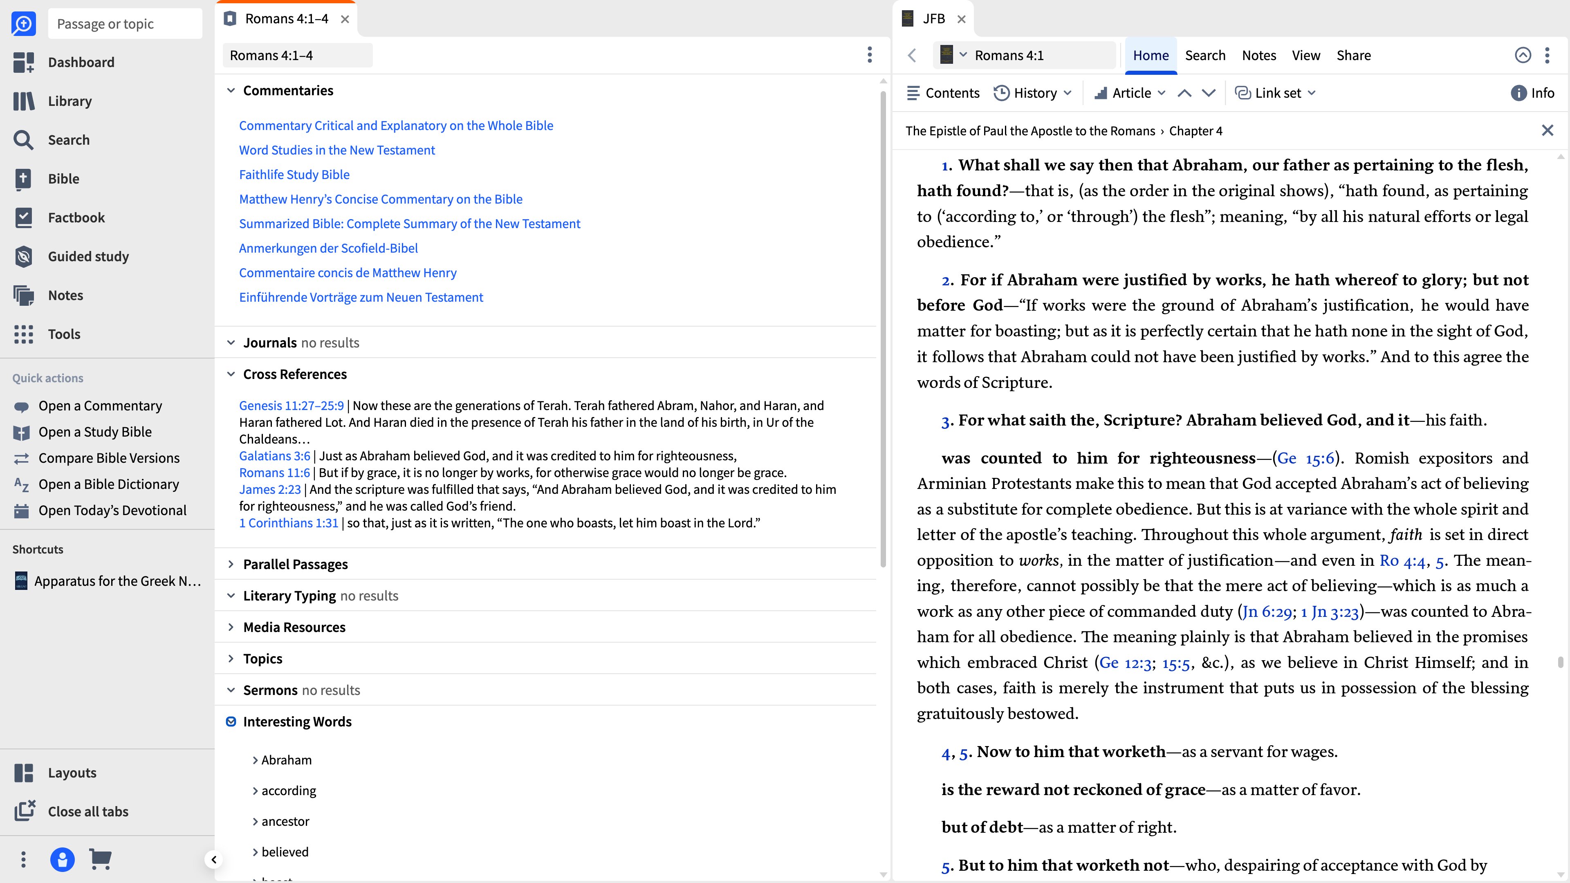
Task: Open the Share tab in JFB
Action: pos(1353,56)
